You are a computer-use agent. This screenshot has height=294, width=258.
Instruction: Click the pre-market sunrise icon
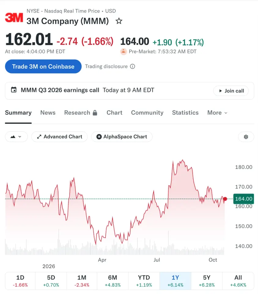(x=123, y=51)
